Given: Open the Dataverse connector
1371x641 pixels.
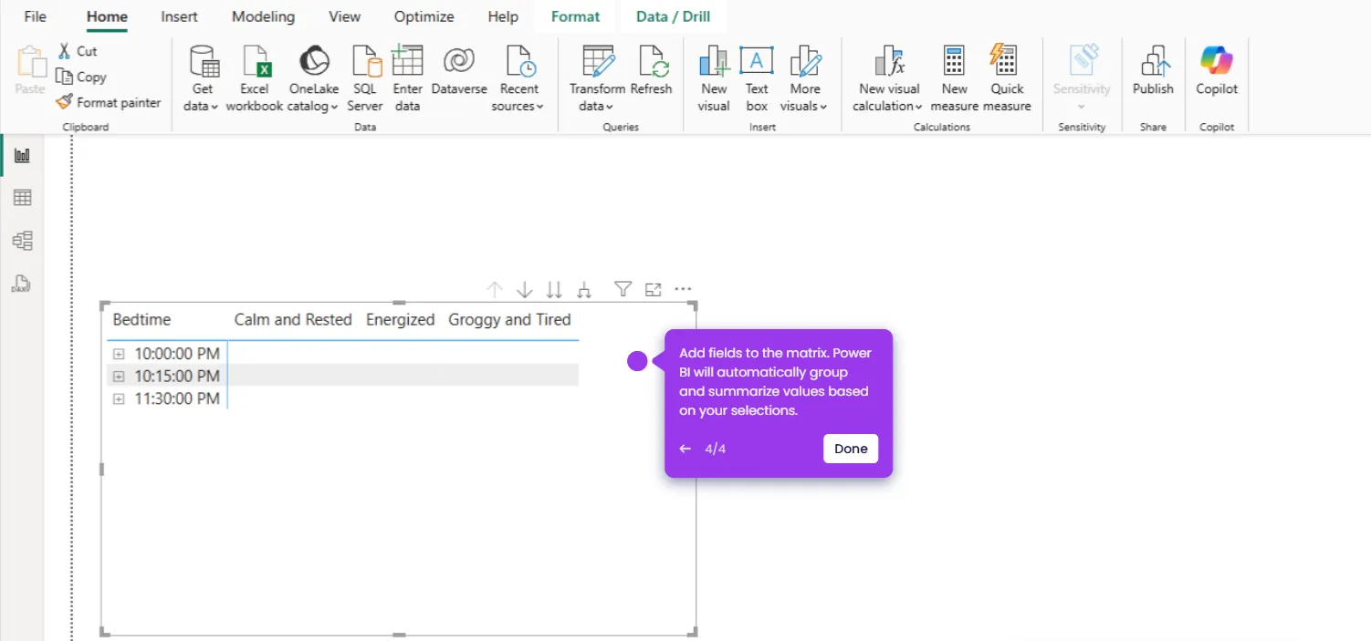Looking at the screenshot, I should coord(459,71).
